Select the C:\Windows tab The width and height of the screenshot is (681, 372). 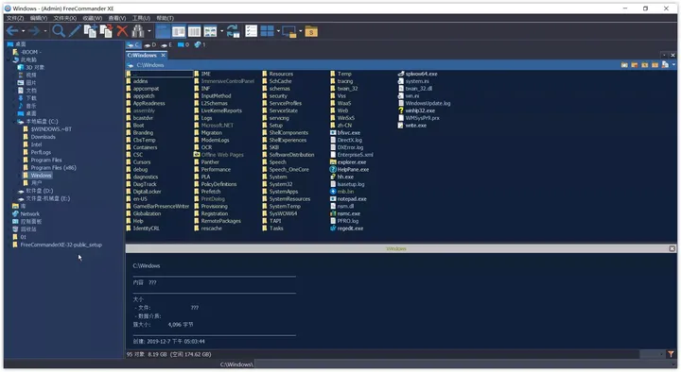pos(142,55)
